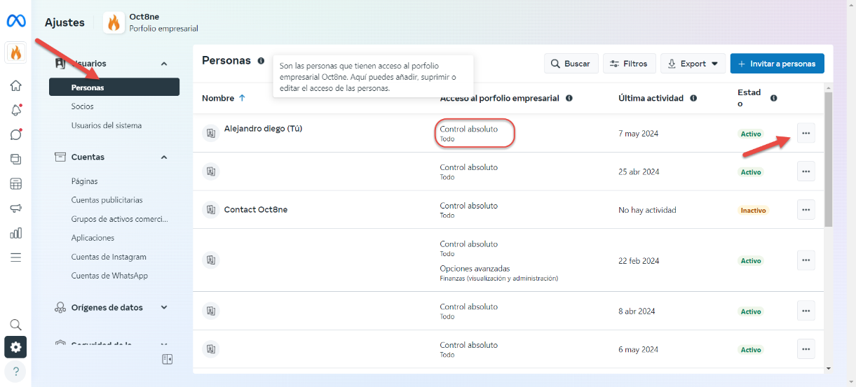Image resolution: width=856 pixels, height=387 pixels.
Task: Click the settings gear icon
Action: coord(15,347)
